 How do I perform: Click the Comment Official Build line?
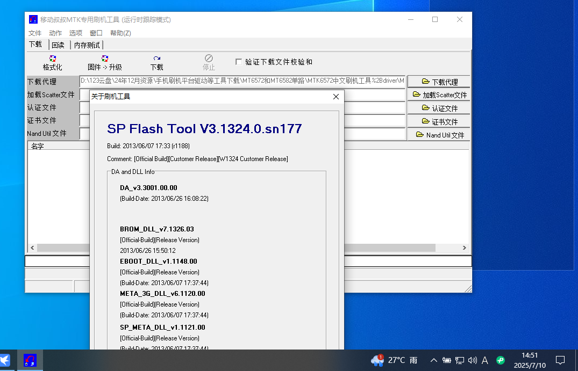[197, 158]
